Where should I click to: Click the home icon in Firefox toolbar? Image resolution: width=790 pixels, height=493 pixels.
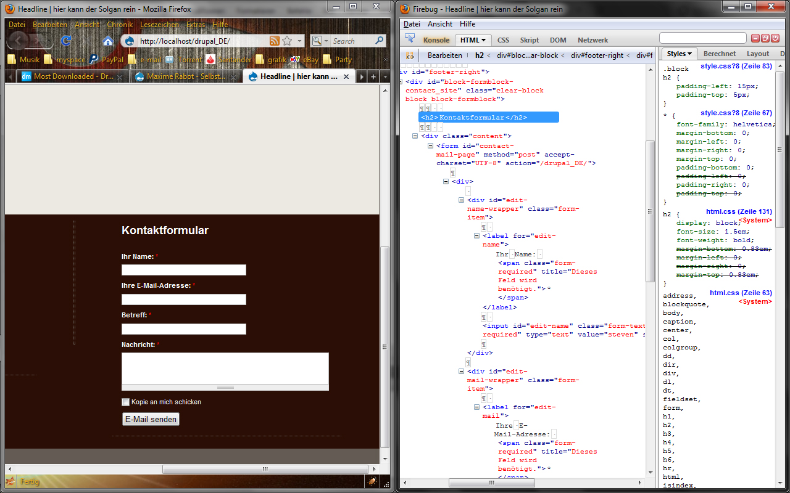coord(108,41)
